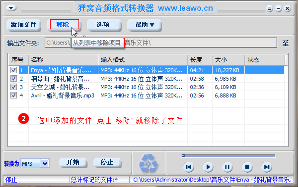Click the blue recycle convert icon
This screenshot has height=187, width=298.
(x=149, y=164)
